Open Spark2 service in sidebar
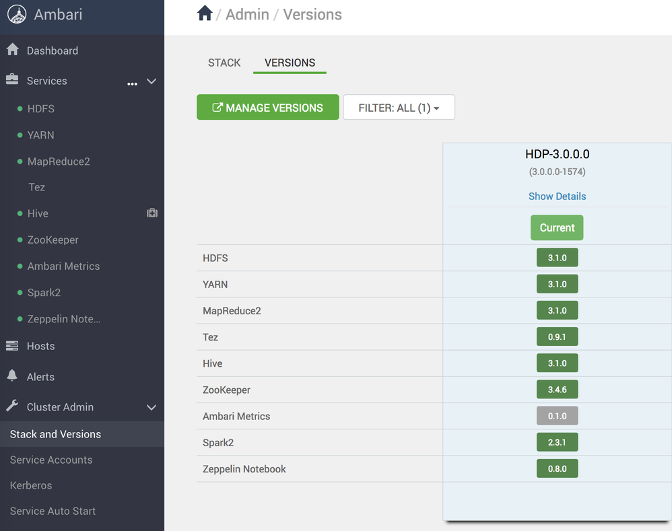This screenshot has height=531, width=672. click(44, 293)
